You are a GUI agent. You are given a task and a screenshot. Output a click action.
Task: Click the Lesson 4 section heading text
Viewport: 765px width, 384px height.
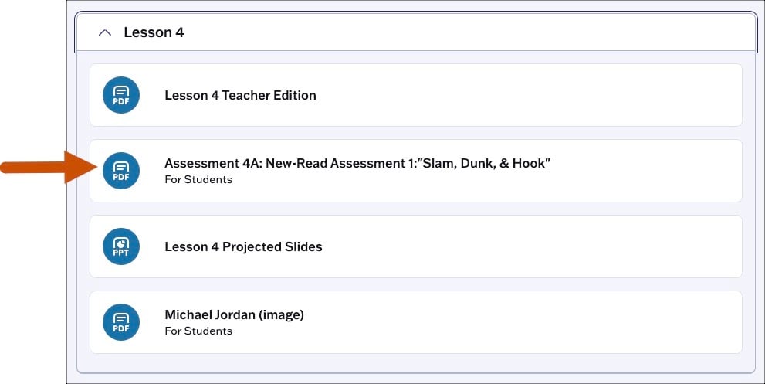pos(154,33)
